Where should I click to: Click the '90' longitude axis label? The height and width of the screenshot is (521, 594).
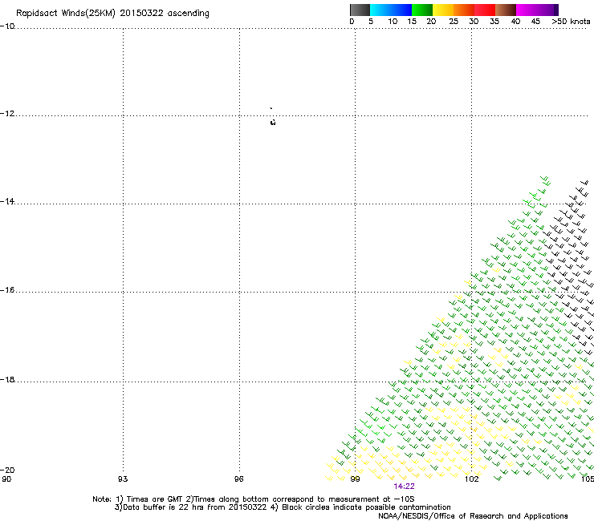click(x=6, y=479)
